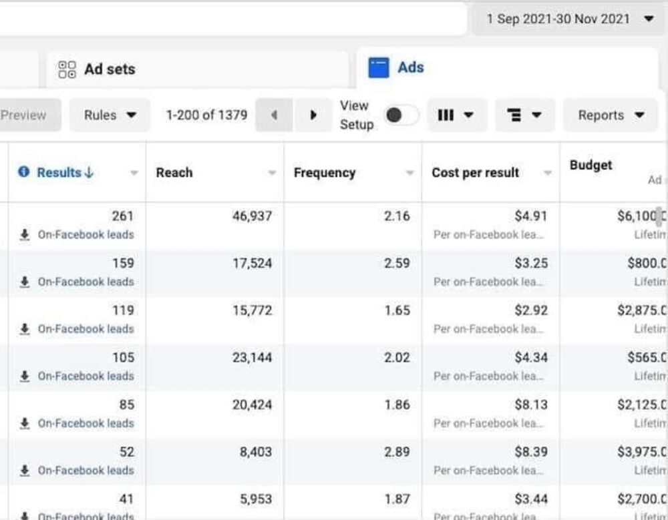Download leads icon for 85 results row

click(25, 424)
